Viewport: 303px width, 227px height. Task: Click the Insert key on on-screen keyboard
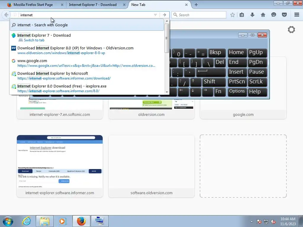click(237, 72)
